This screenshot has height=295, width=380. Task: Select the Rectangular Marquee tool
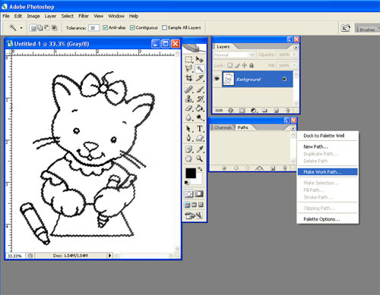coord(188,59)
